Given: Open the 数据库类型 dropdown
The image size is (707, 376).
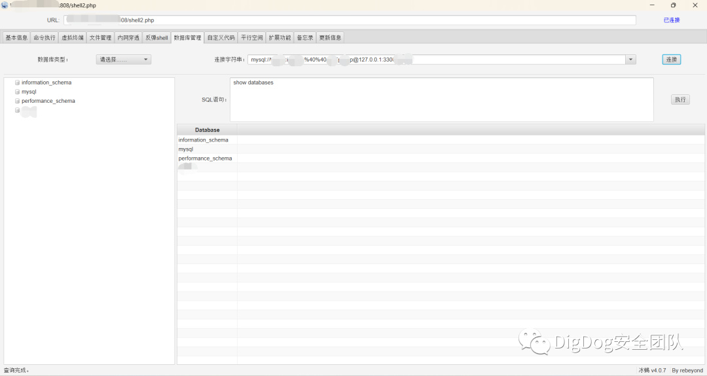Looking at the screenshot, I should (124, 60).
